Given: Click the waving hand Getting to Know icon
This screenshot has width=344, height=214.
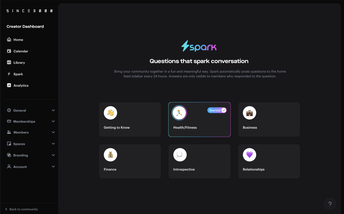Looking at the screenshot, I should point(110,113).
